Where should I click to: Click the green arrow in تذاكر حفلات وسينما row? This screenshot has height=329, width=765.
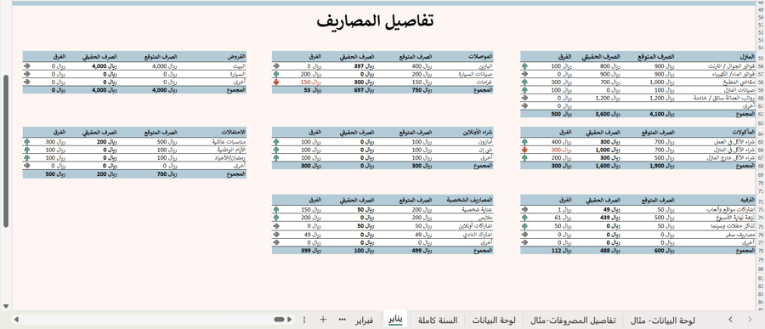[525, 226]
